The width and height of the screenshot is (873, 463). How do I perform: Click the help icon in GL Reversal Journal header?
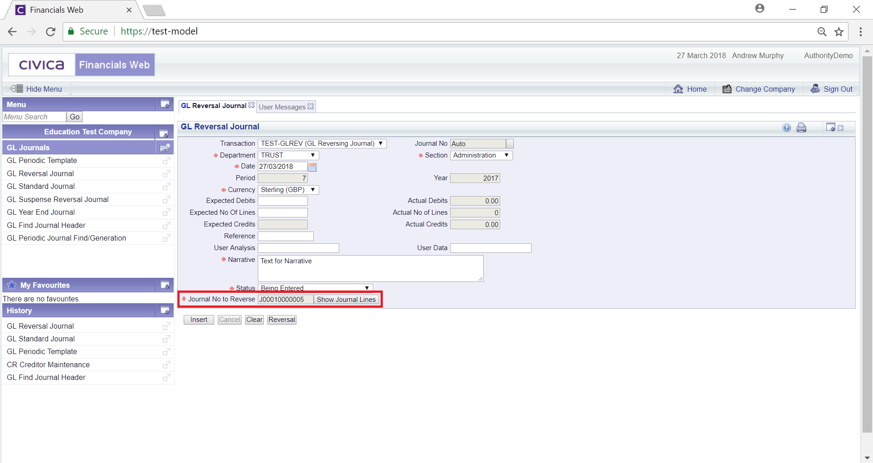pyautogui.click(x=787, y=128)
